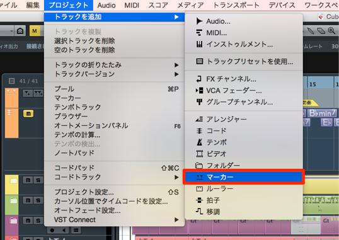Click the track preset icon
Viewport: 339px width, 240px height.
pos(199,61)
